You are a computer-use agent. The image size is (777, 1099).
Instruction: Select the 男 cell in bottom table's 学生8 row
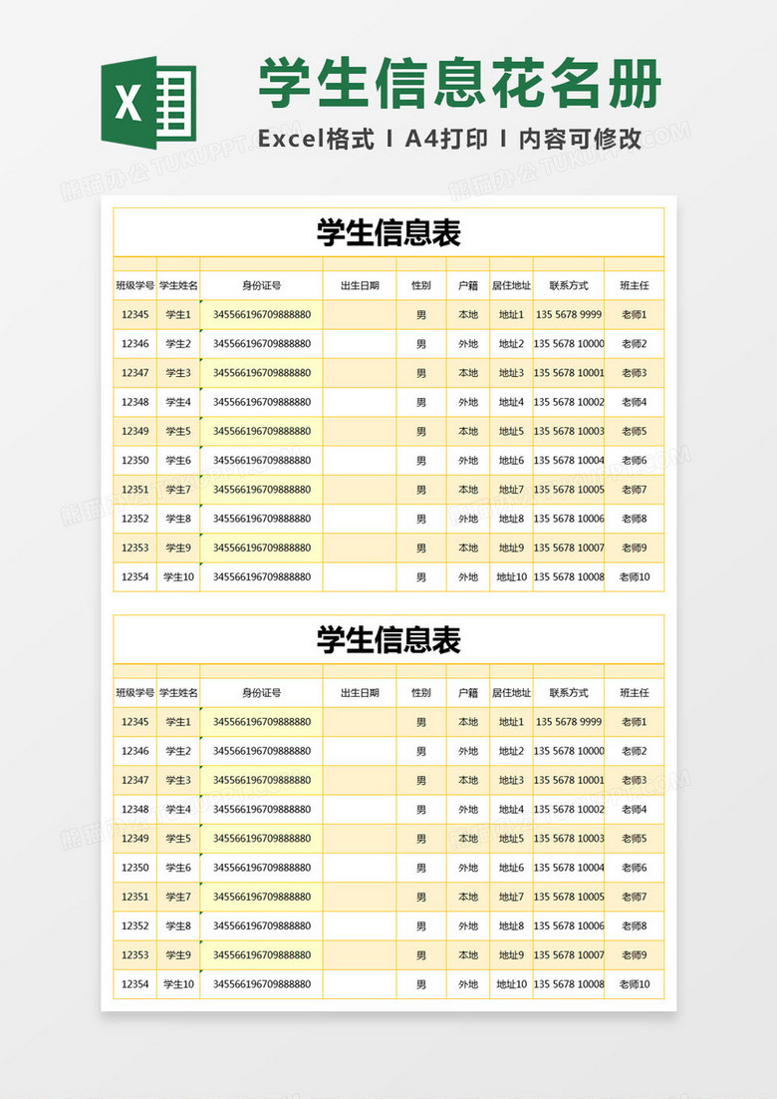pyautogui.click(x=421, y=925)
